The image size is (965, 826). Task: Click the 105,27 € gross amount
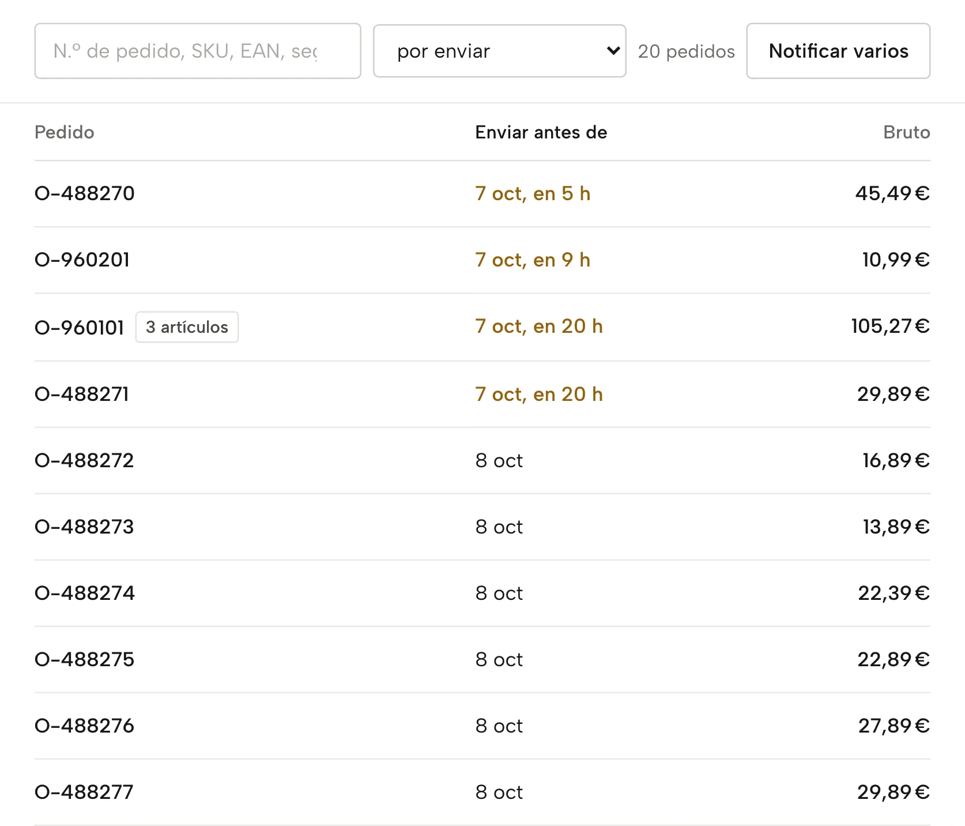point(891,326)
